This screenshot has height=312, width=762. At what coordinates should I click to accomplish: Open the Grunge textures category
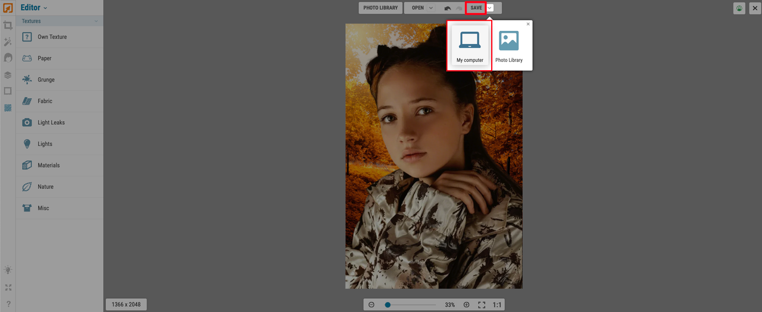click(x=60, y=80)
